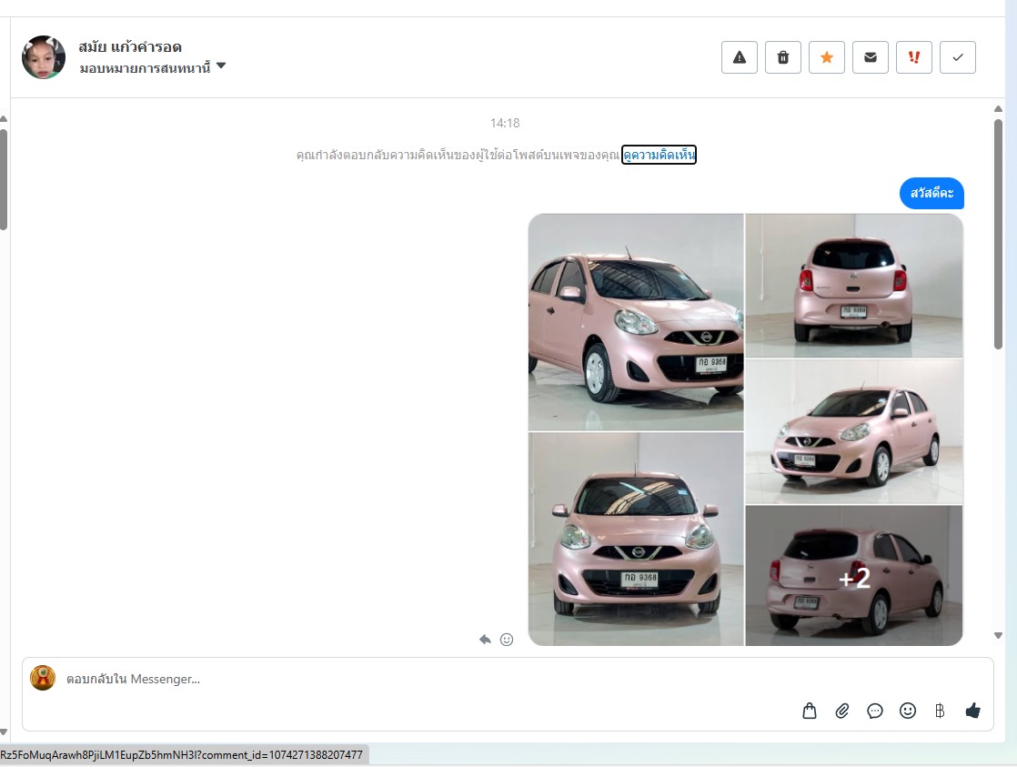Open emoji picker in the message composer
1017x767 pixels.
click(x=908, y=711)
